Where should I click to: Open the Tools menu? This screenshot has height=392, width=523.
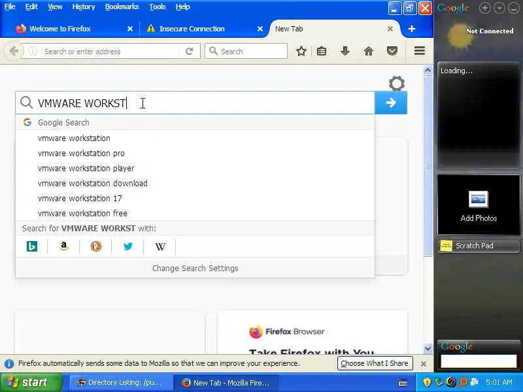pyautogui.click(x=157, y=7)
